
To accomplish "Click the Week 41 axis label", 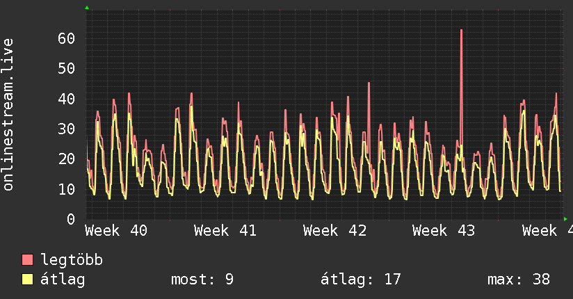I will (x=225, y=231).
